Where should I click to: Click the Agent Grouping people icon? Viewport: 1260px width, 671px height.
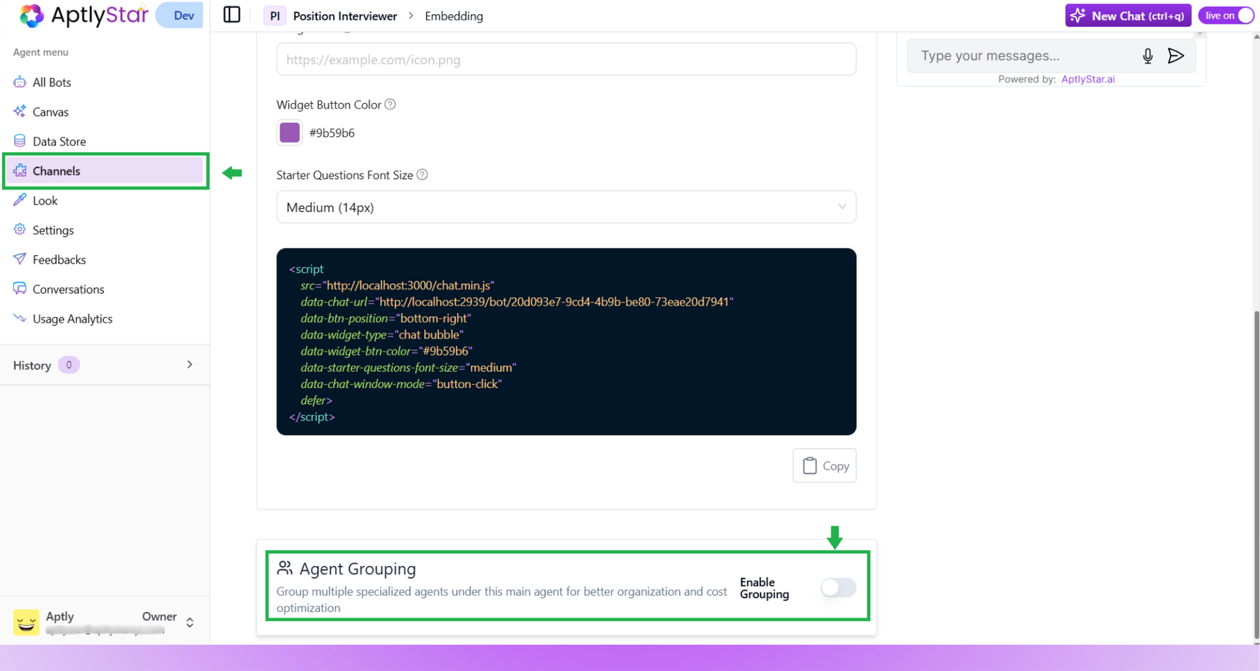click(285, 568)
